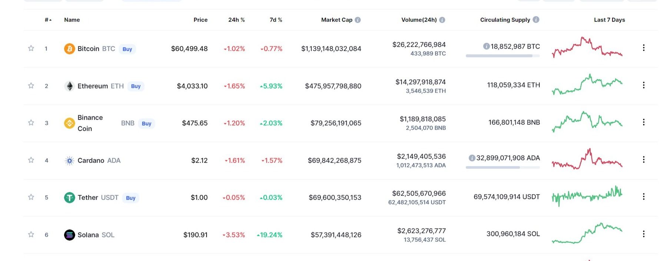Sort the table by Price column
This screenshot has width=671, height=261.
tap(200, 20)
